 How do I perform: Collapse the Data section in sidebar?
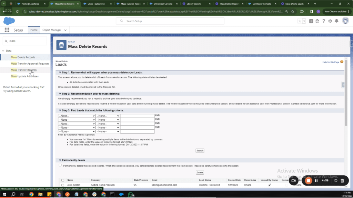pos(3,51)
